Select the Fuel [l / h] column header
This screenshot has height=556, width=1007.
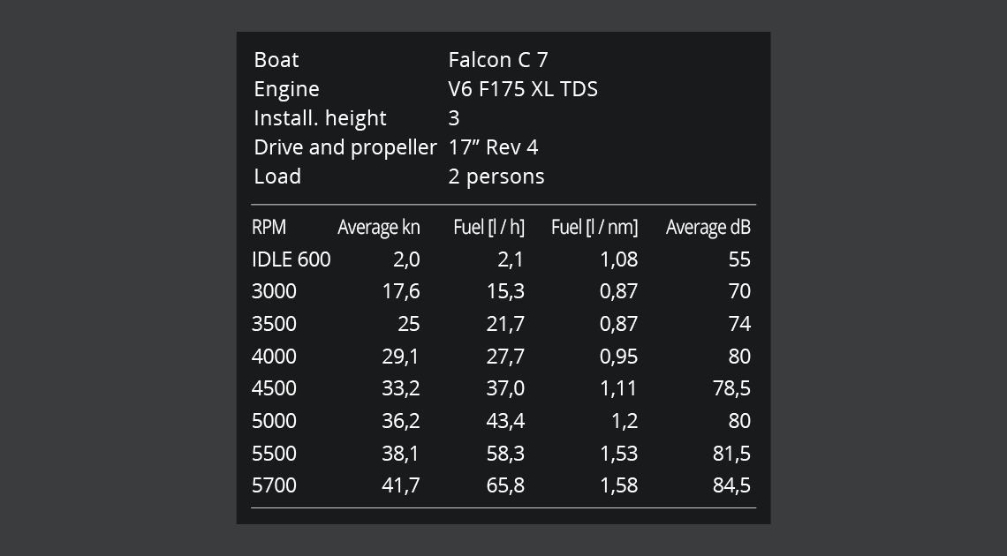tap(488, 228)
